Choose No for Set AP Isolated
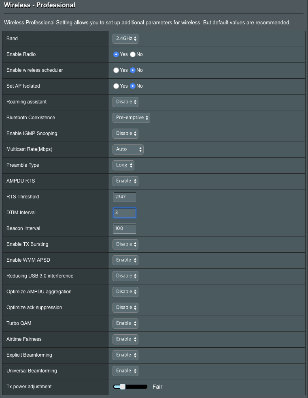Screen dimensions: 308x398 133,86
